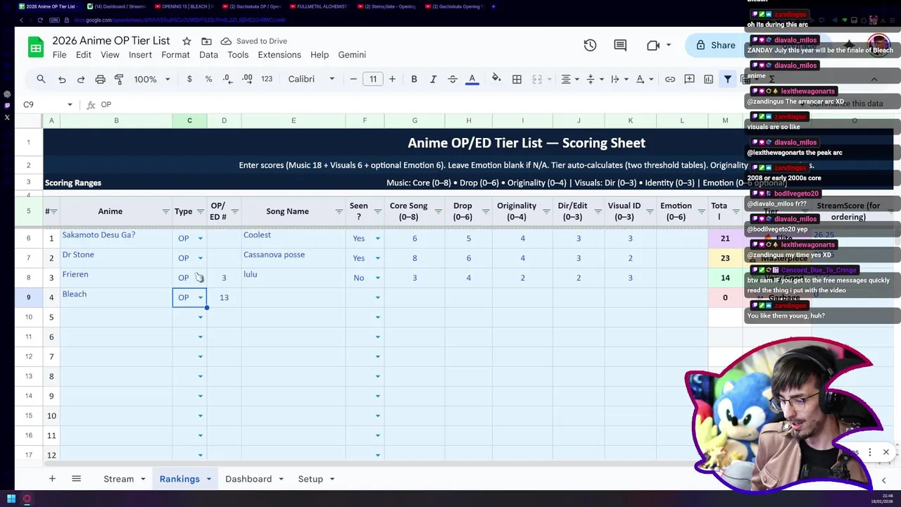The image size is (901, 507).
Task: Select the Sakamoto Desu Ga? anime cell
Action: pyautogui.click(x=116, y=238)
